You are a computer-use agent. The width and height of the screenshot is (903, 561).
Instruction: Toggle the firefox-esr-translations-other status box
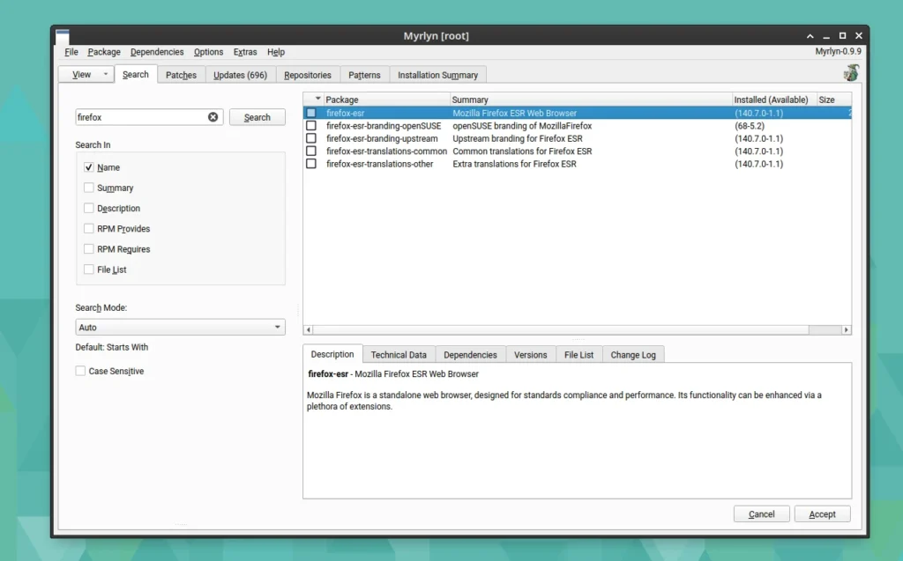pyautogui.click(x=310, y=164)
